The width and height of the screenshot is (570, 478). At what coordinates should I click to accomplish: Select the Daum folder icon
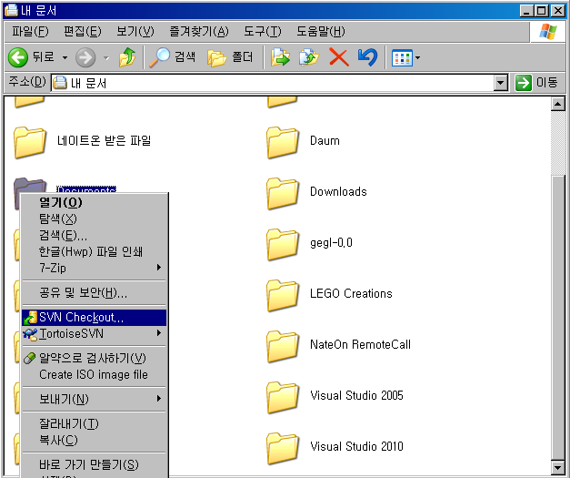point(283,142)
